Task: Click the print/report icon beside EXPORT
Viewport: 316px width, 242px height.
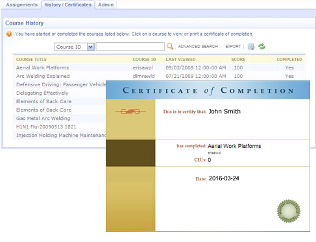Action: 251,47
